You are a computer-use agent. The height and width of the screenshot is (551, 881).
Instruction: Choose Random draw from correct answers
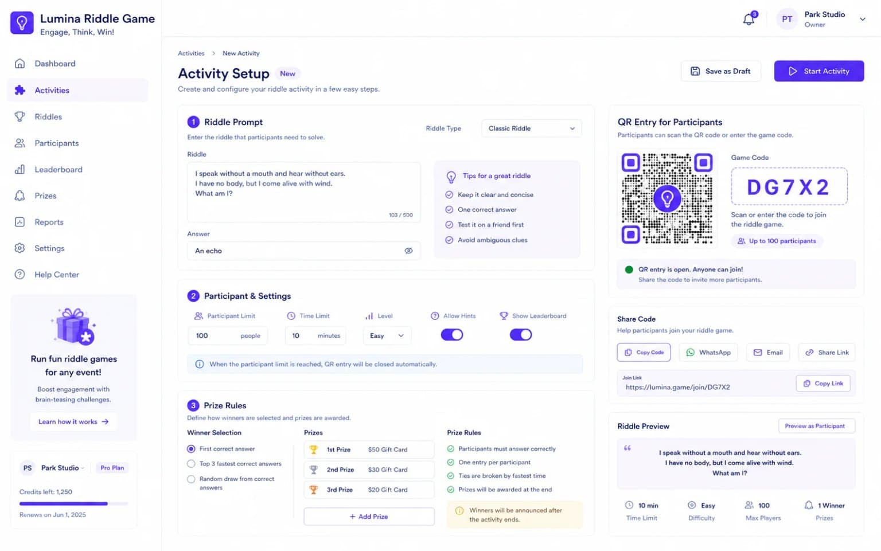(x=191, y=479)
